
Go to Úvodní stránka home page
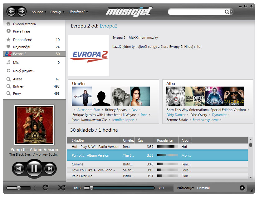34,24
